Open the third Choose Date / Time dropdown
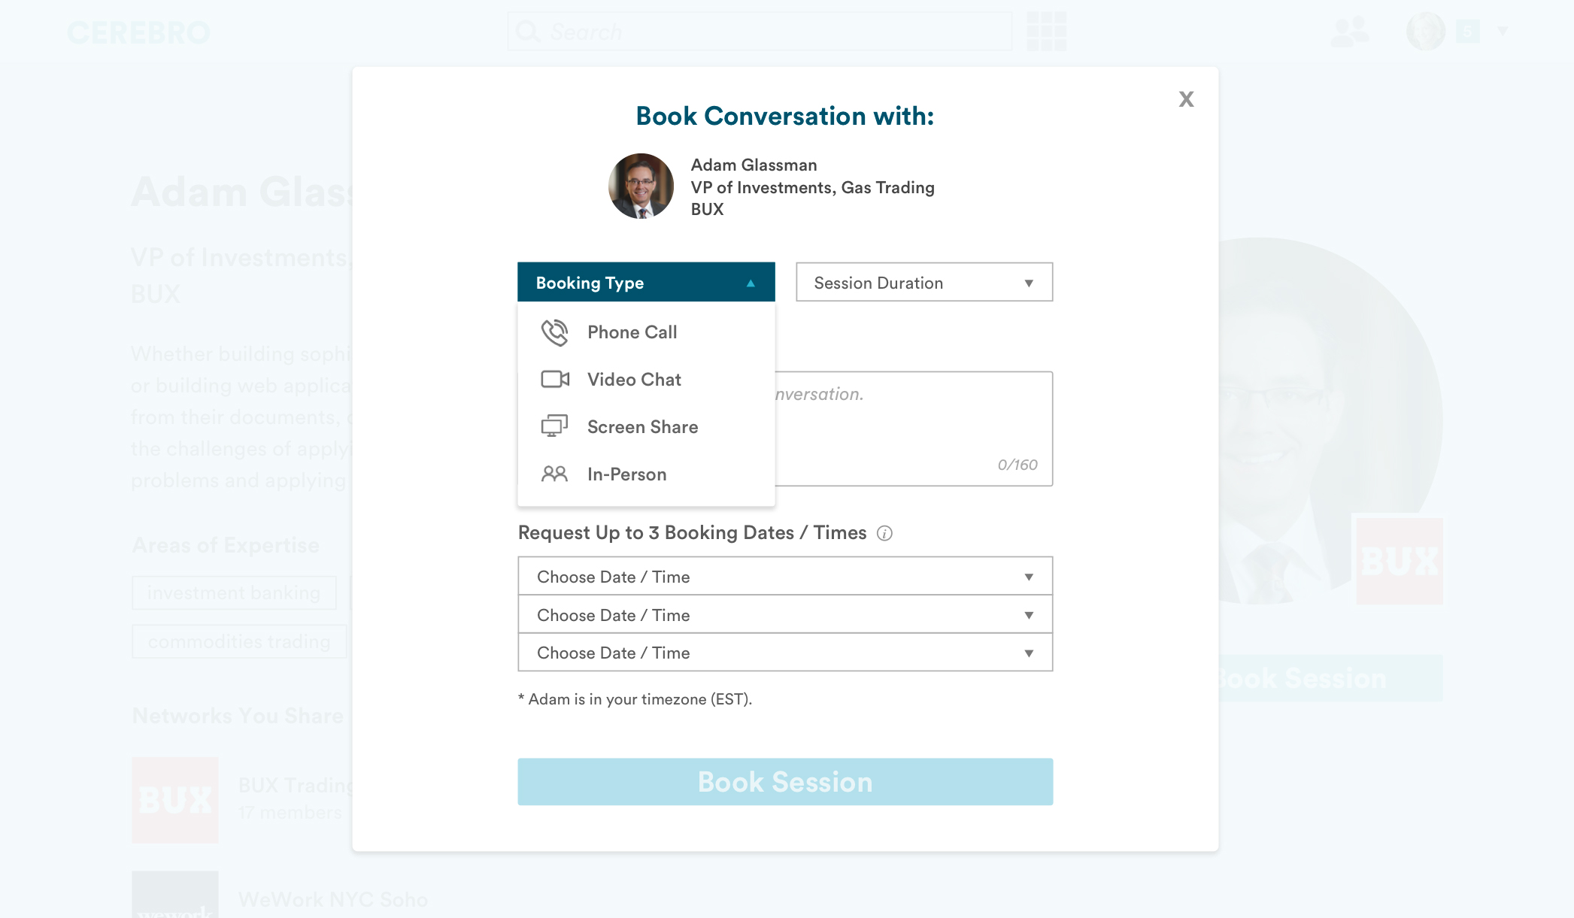Viewport: 1574px width, 918px height. click(x=784, y=653)
